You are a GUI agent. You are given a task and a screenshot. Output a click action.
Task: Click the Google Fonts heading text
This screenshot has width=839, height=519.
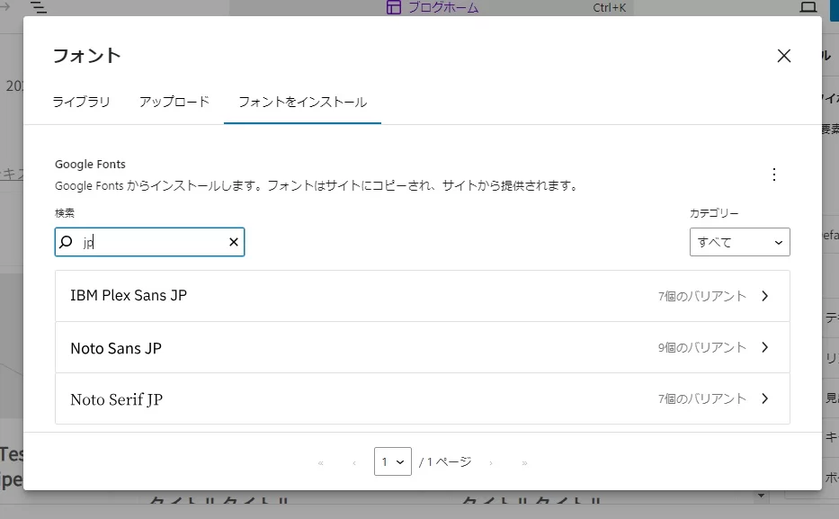point(90,165)
